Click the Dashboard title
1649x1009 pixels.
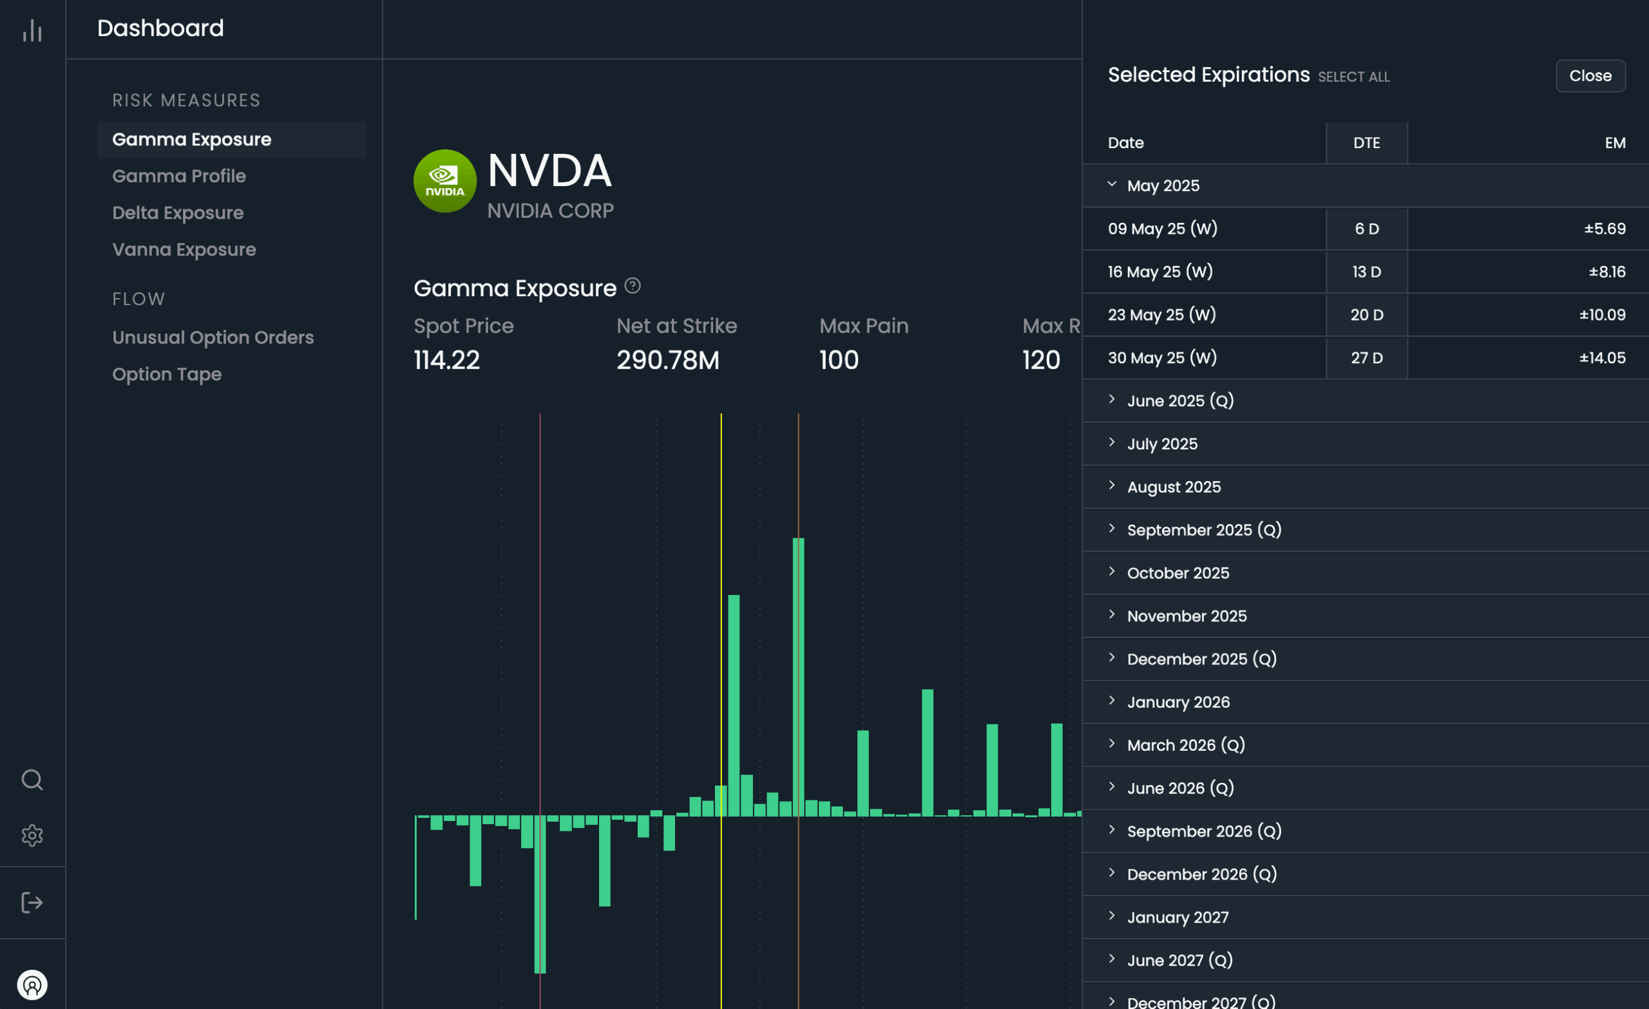[160, 28]
